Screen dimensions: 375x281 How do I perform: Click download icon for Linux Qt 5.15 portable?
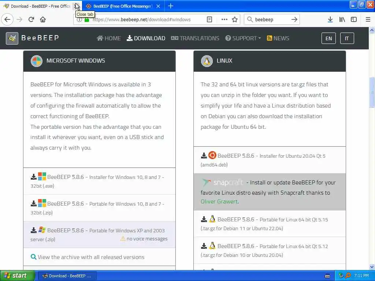[204, 220]
